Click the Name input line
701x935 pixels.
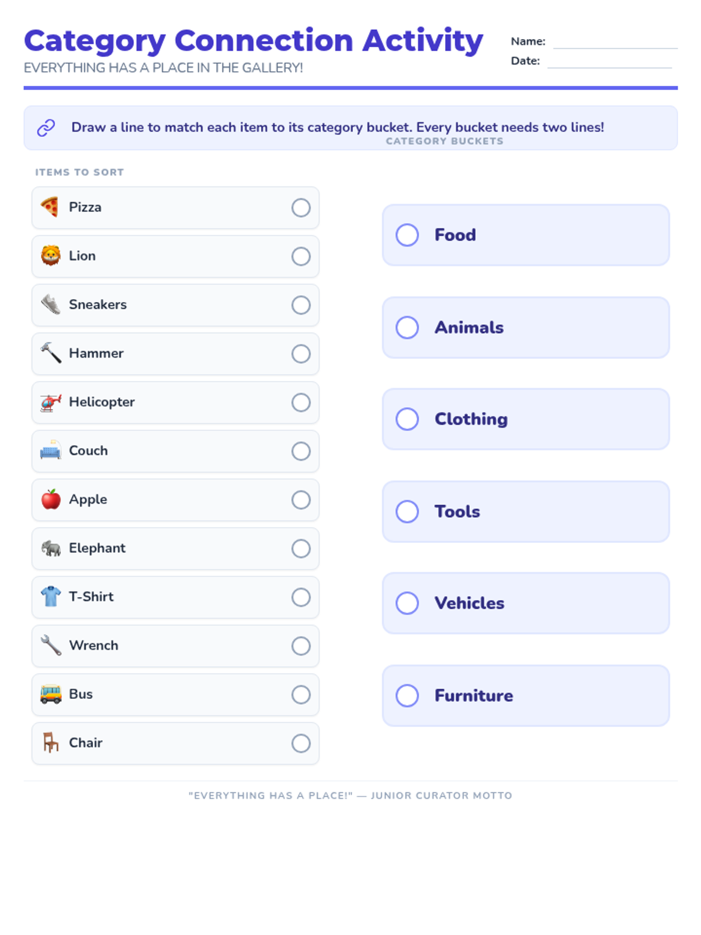point(615,44)
